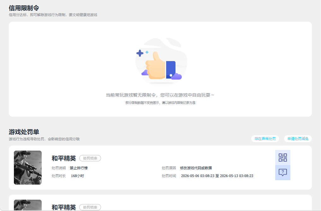Viewport: 321px width, 211px height.
Task: Click the question bubble help icon
Action: [x=283, y=172]
